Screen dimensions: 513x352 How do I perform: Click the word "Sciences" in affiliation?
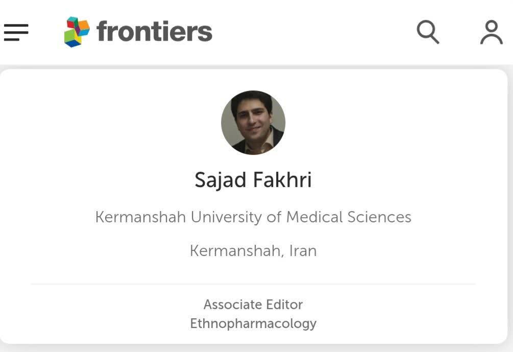click(379, 217)
